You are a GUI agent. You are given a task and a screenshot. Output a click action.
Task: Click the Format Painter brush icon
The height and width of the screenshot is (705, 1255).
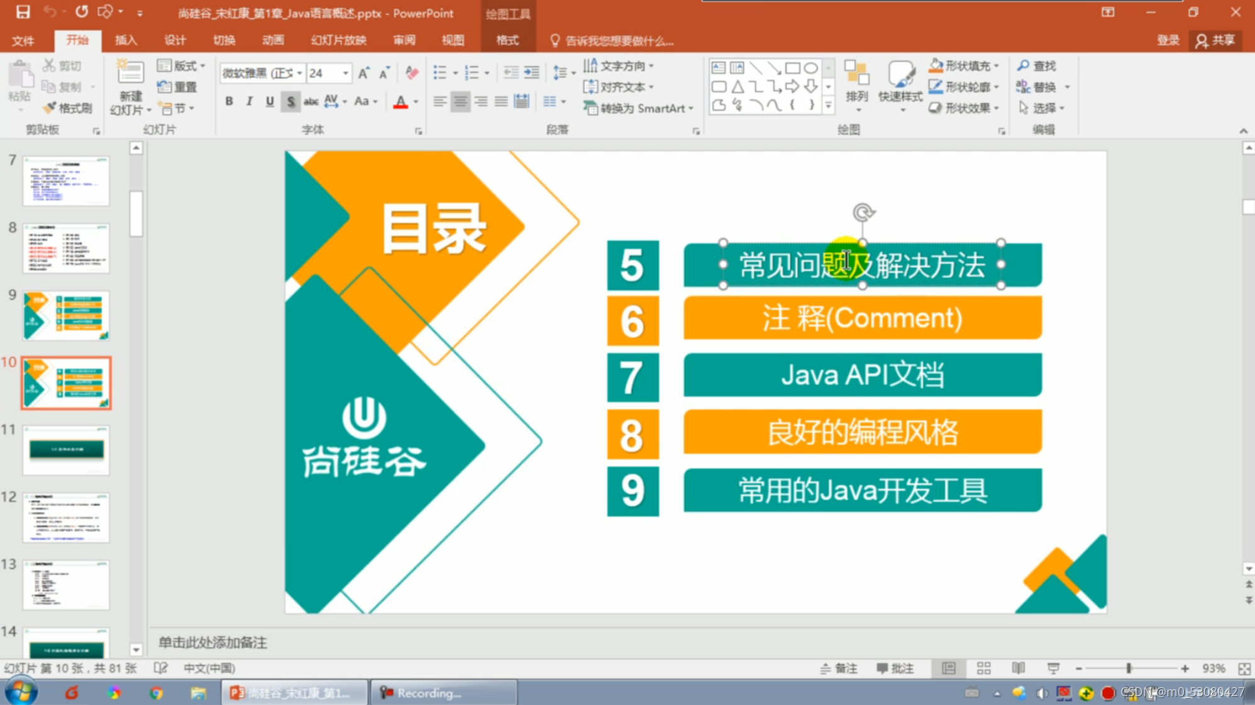49,108
